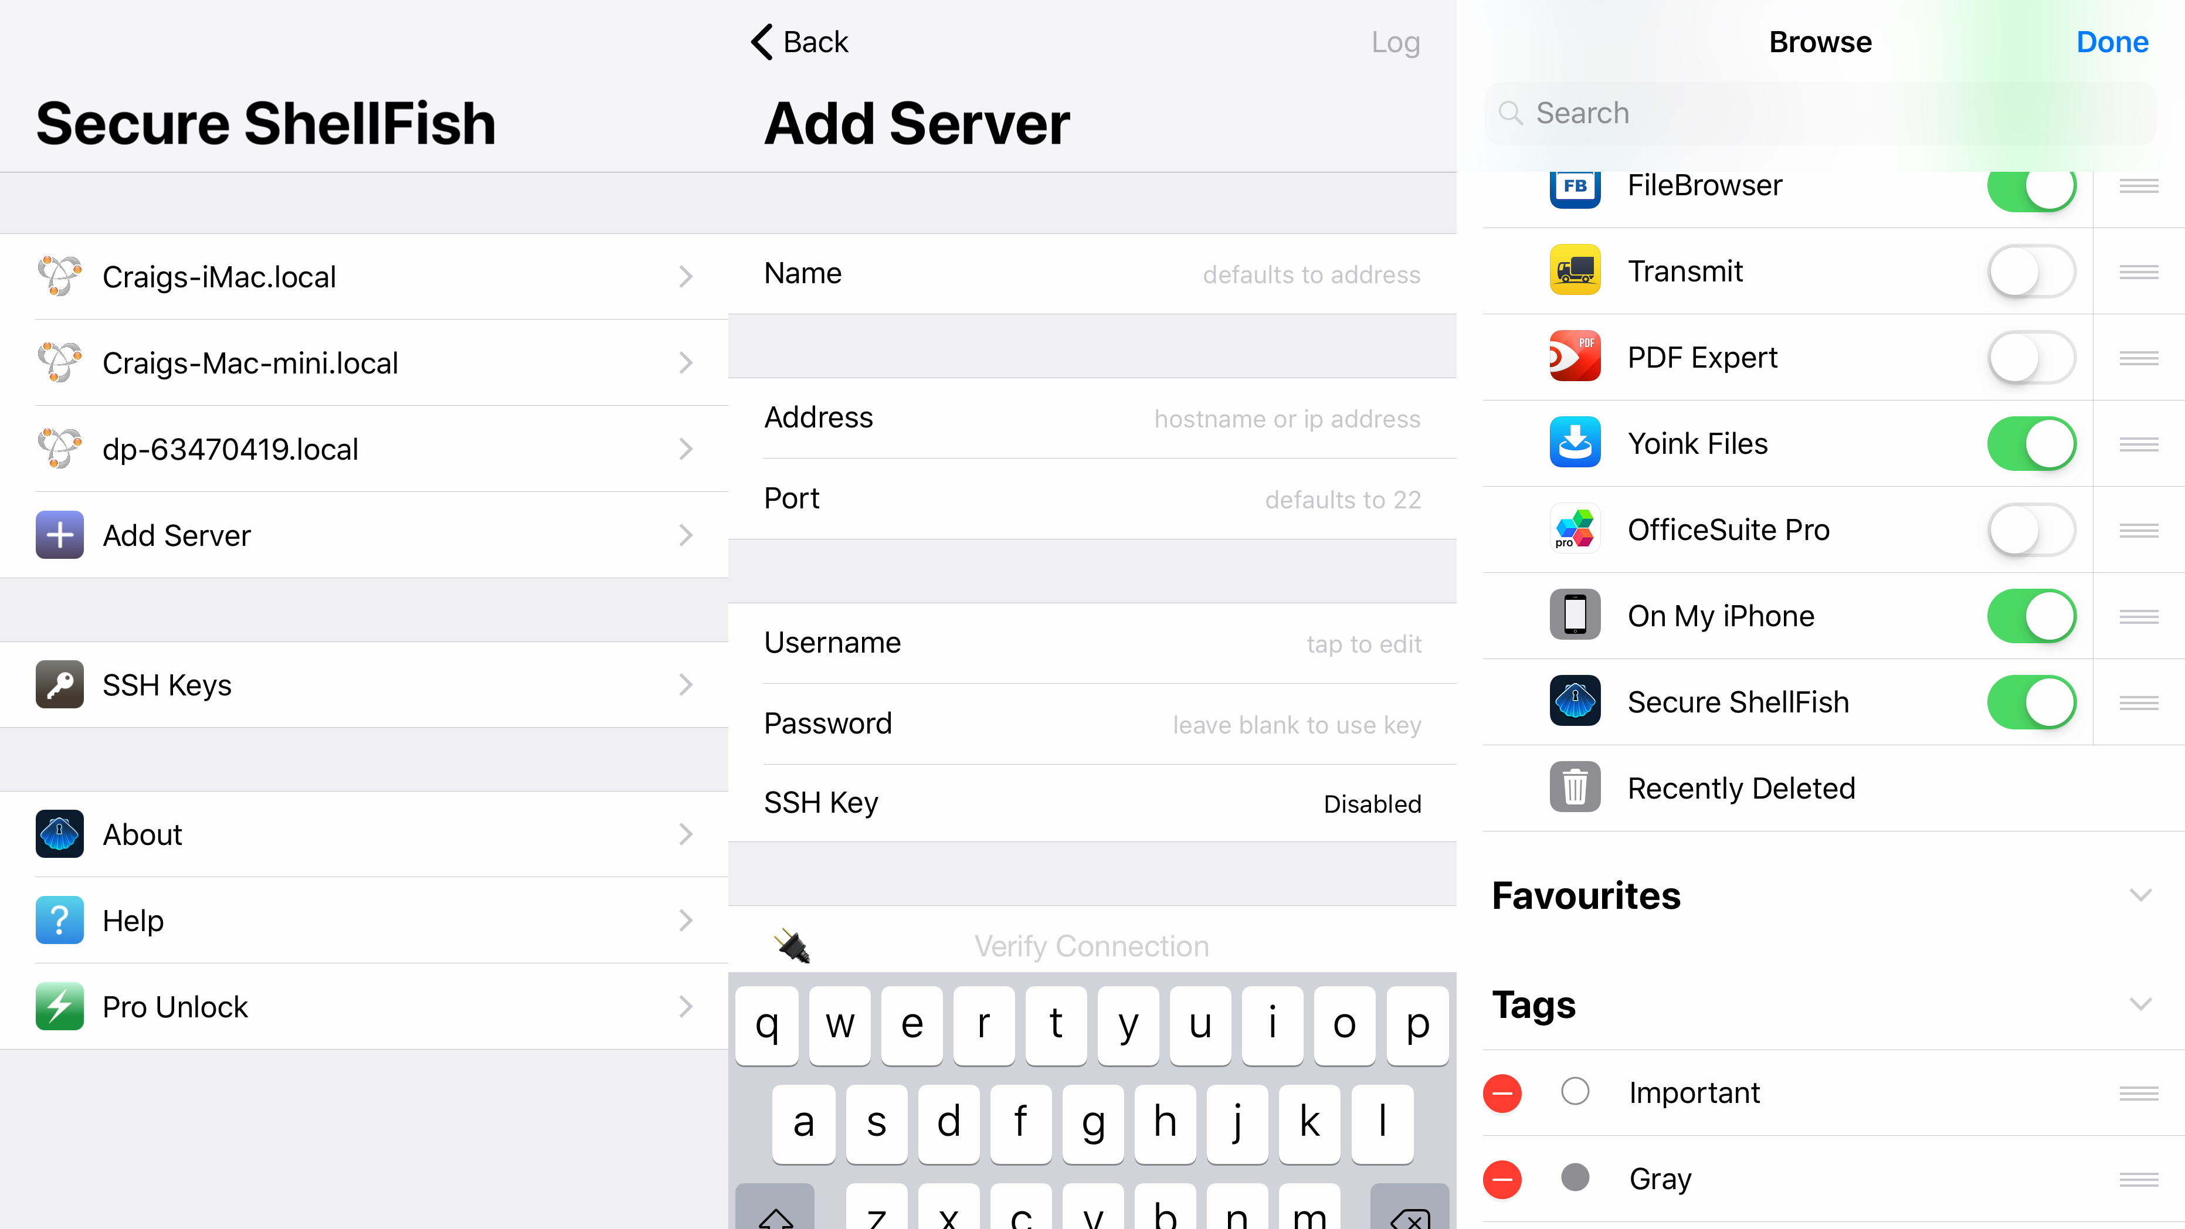Select the Transmit app icon
Image resolution: width=2185 pixels, height=1229 pixels.
[x=1576, y=271]
